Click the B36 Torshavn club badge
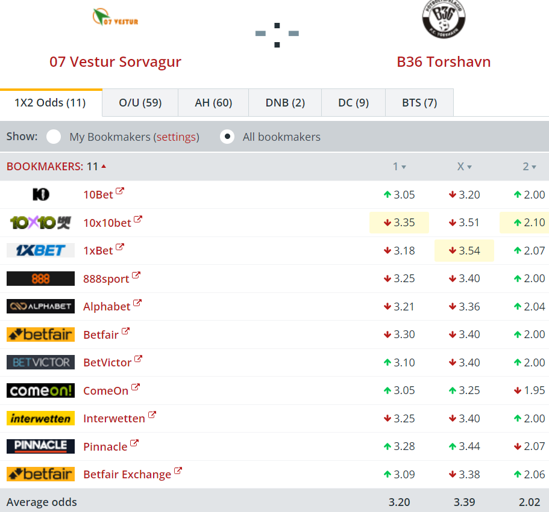 coord(444,20)
